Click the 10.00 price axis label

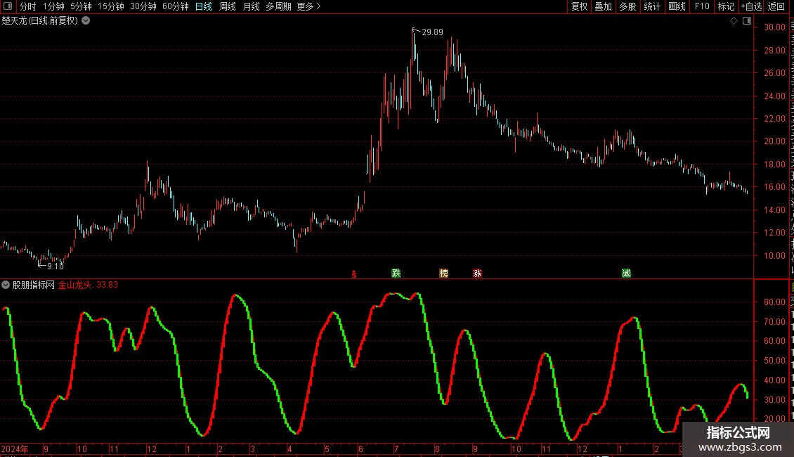pyautogui.click(x=775, y=255)
